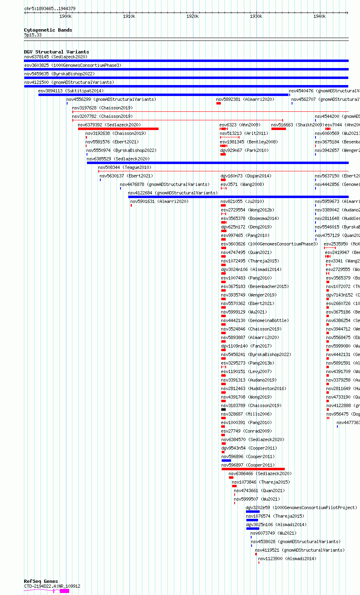
Task: Click blue bar under nsv1076574 (Thareja2015)
Action: pos(252,520)
